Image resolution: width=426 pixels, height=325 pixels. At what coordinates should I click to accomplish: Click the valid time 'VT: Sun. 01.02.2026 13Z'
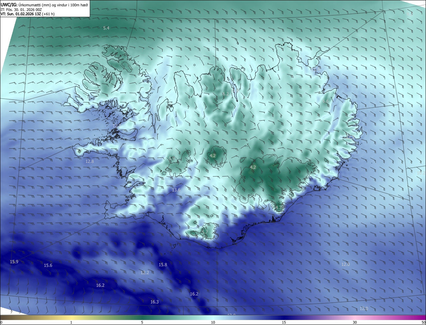click(x=21, y=14)
